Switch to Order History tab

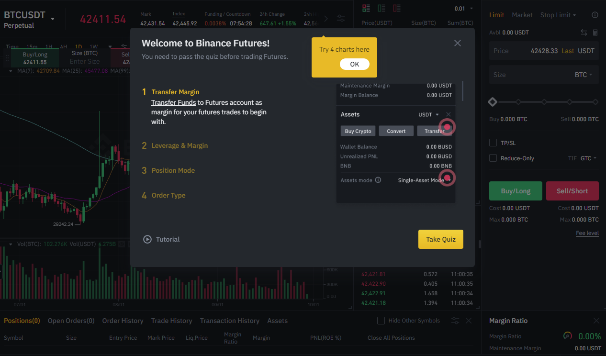coord(123,321)
